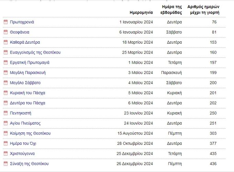Click the calendar icon beside Καθαρά Δευτέρα
Image resolution: width=234 pixels, height=172 pixels.
(x=6, y=42)
